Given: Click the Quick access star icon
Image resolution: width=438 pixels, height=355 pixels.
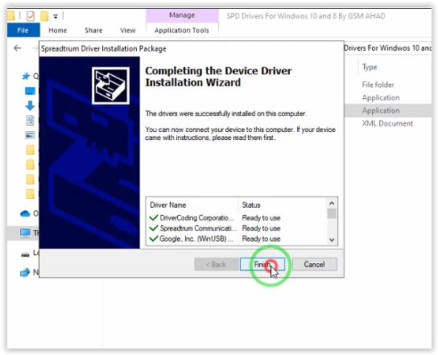Looking at the screenshot, I should point(26,76).
